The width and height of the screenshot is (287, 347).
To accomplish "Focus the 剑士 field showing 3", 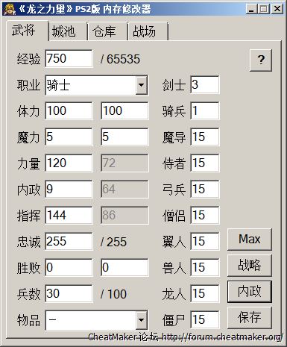I will (x=205, y=85).
